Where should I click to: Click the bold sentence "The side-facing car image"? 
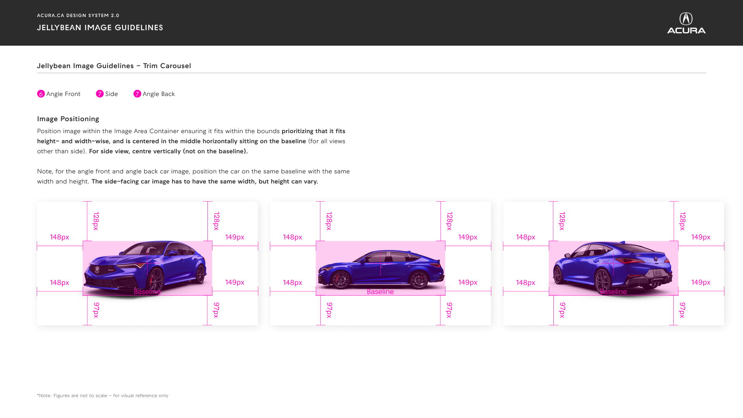[x=205, y=182]
